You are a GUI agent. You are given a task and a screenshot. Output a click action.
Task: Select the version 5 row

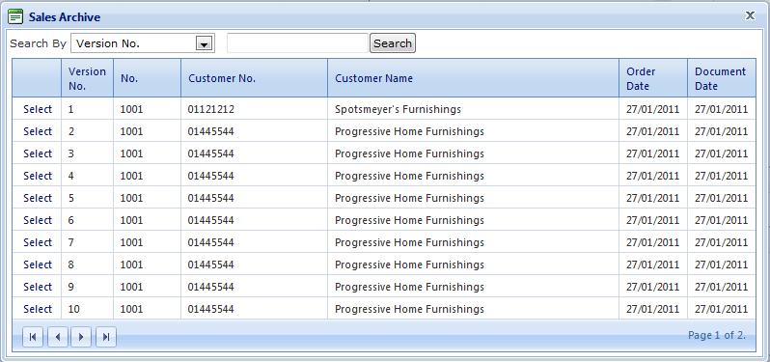click(x=38, y=198)
